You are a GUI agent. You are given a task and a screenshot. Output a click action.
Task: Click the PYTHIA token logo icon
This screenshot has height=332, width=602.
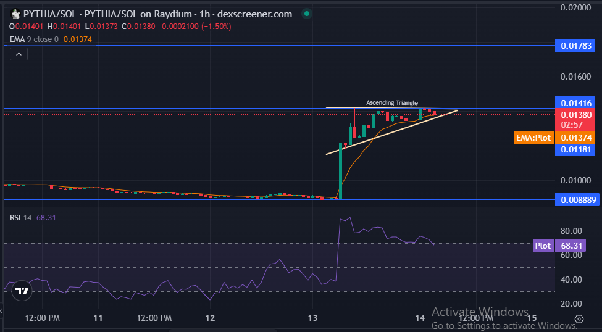point(15,14)
